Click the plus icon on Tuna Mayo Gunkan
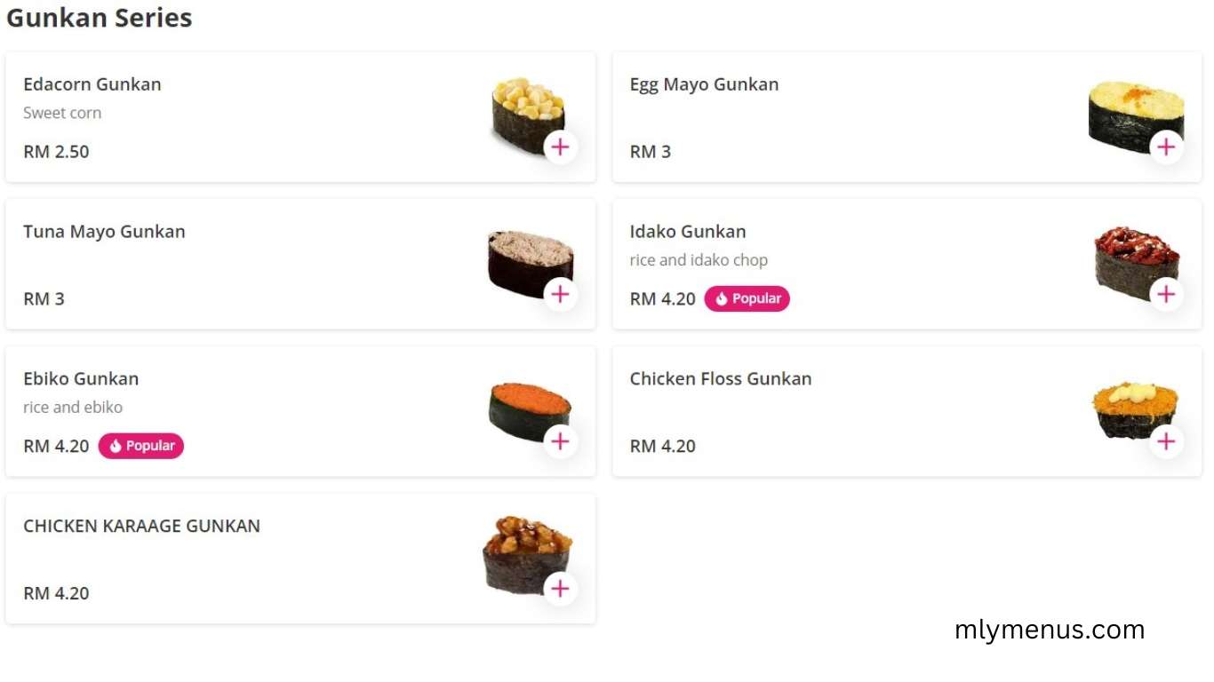 click(x=561, y=294)
